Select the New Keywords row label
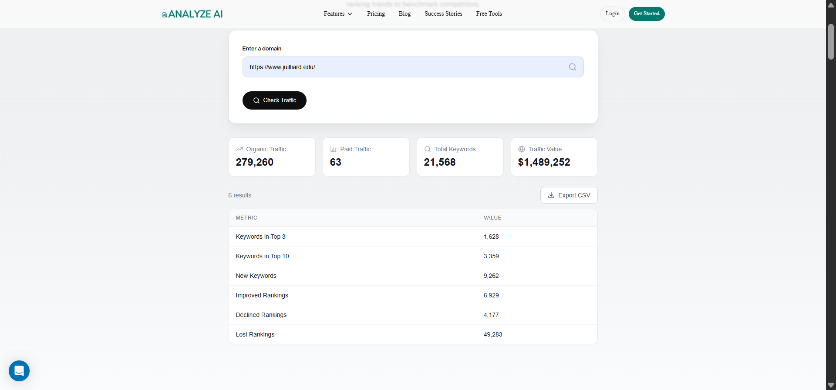836x390 pixels. coord(256,276)
